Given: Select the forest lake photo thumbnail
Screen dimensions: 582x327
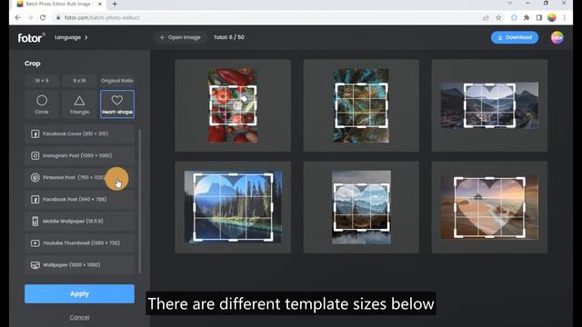Looking at the screenshot, I should (x=233, y=207).
